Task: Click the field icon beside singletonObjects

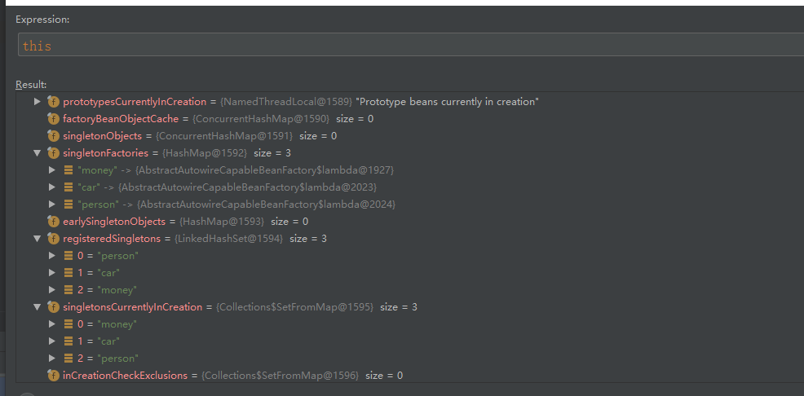Action: coord(53,136)
